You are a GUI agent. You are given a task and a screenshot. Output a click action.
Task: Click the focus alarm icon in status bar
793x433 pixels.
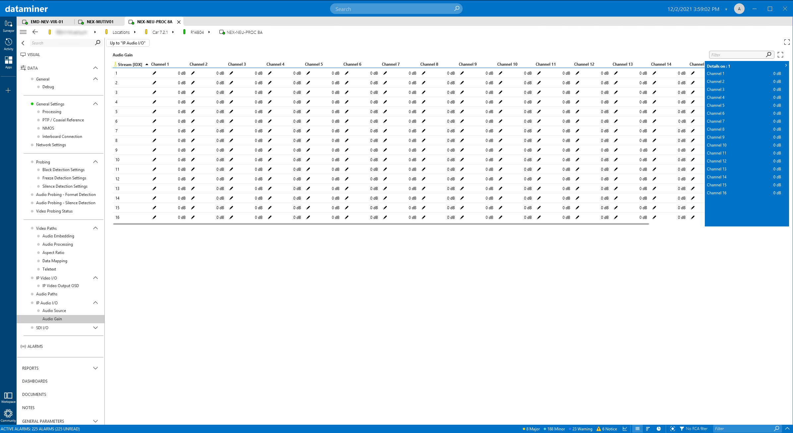[x=672, y=429]
